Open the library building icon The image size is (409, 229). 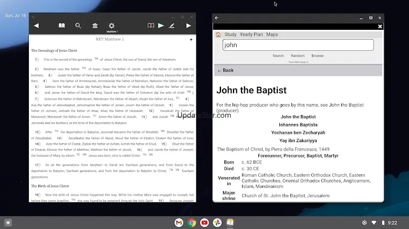pos(95,26)
